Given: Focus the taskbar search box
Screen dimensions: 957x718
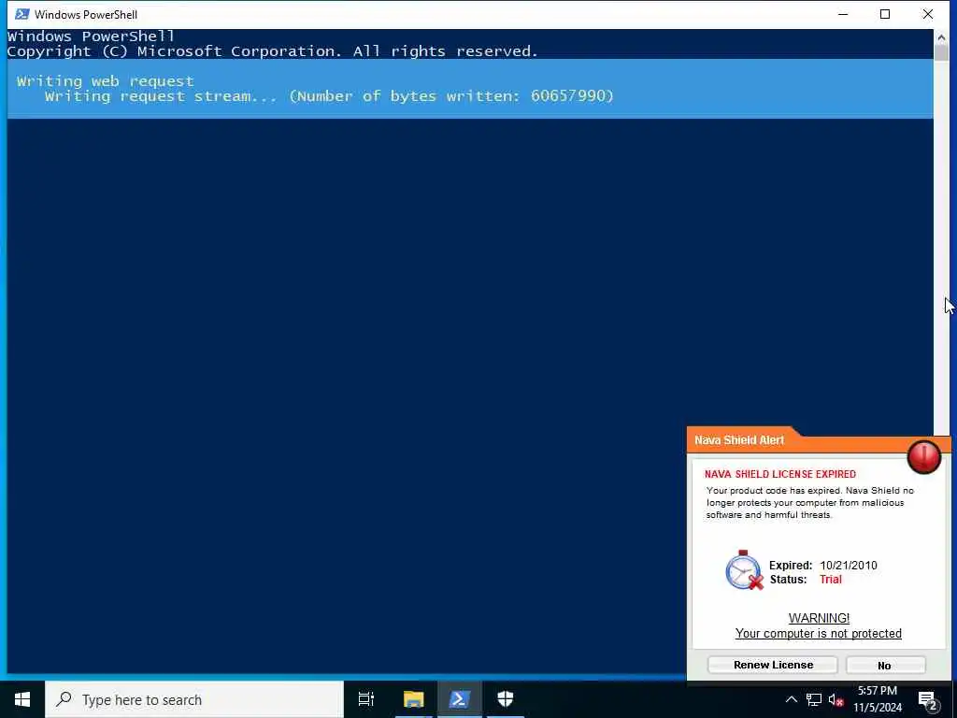Looking at the screenshot, I should [194, 699].
